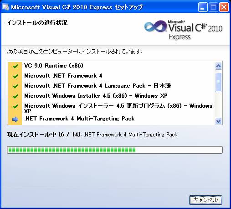This screenshot has width=231, height=209.
Task: Click the scroll up arrow in item list
Action: (218, 66)
